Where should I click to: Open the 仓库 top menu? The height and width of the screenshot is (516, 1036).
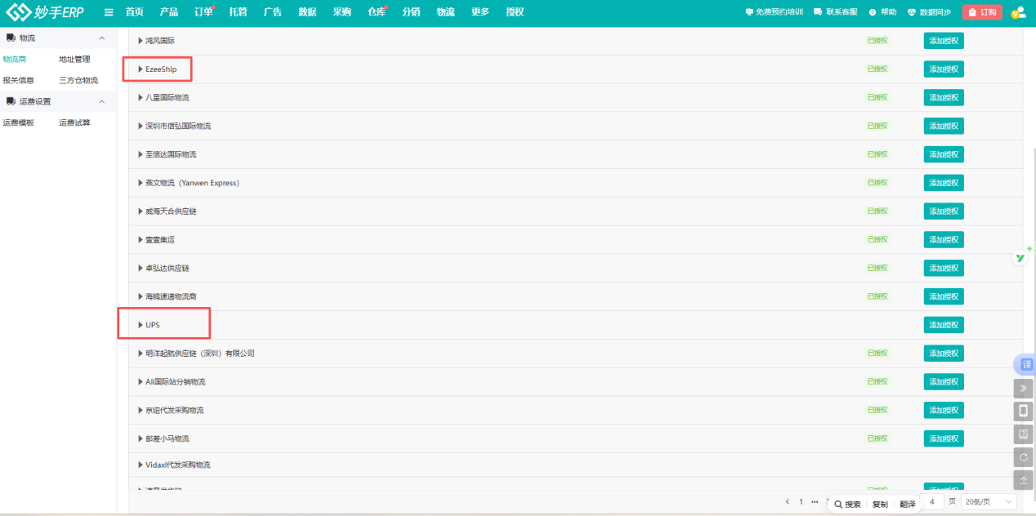pyautogui.click(x=377, y=12)
